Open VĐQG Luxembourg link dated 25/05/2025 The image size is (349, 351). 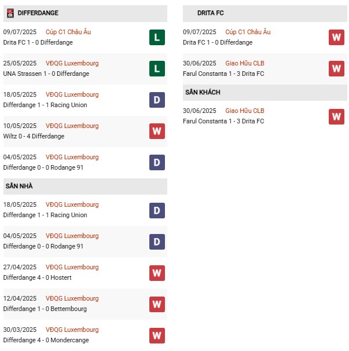pos(72,63)
